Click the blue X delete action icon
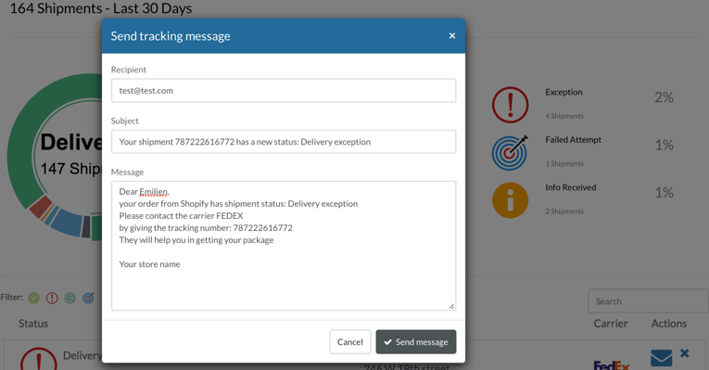 coord(685,353)
